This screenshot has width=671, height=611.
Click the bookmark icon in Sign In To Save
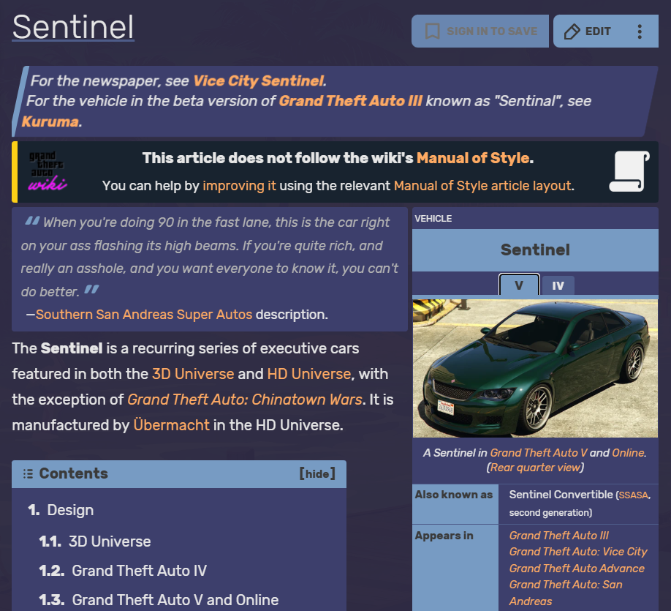click(x=432, y=31)
